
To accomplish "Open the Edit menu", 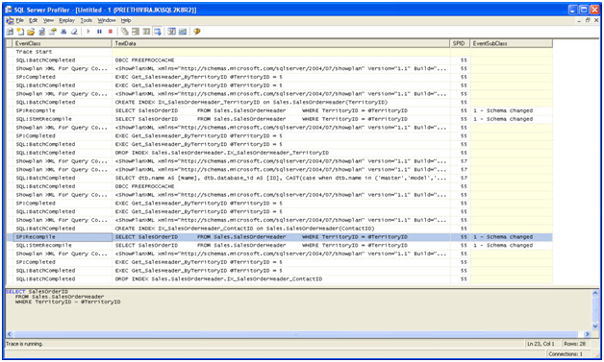I will coord(34,20).
